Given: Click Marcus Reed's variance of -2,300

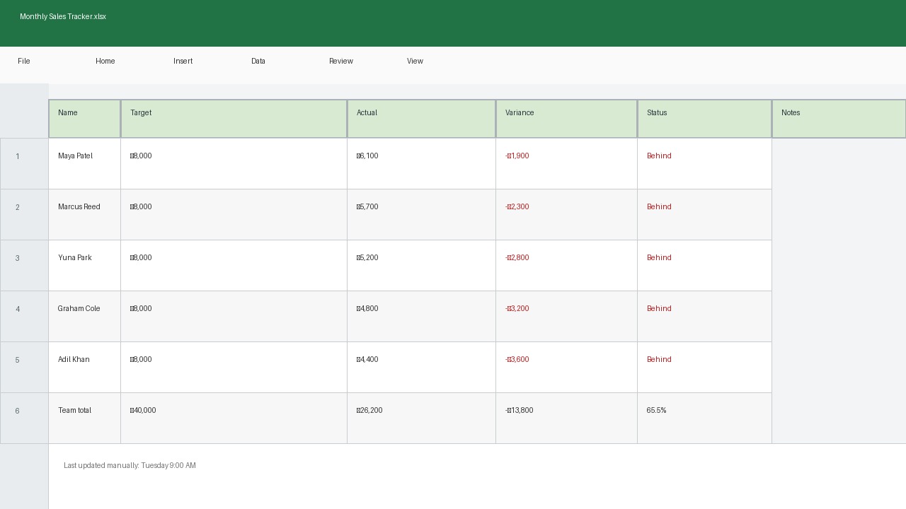Looking at the screenshot, I should (x=566, y=215).
